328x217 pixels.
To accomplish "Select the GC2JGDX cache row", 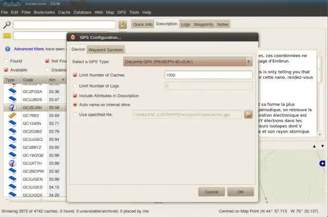I will (35, 195).
